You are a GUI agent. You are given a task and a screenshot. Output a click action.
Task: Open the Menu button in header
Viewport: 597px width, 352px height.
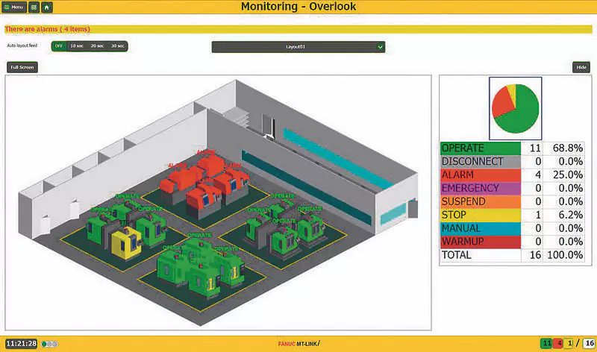tap(14, 7)
